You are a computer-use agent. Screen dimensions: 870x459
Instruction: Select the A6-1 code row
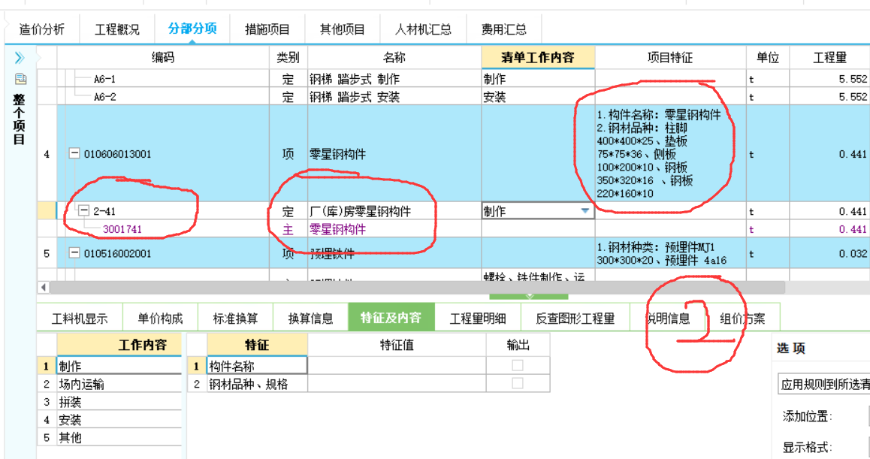coord(105,79)
